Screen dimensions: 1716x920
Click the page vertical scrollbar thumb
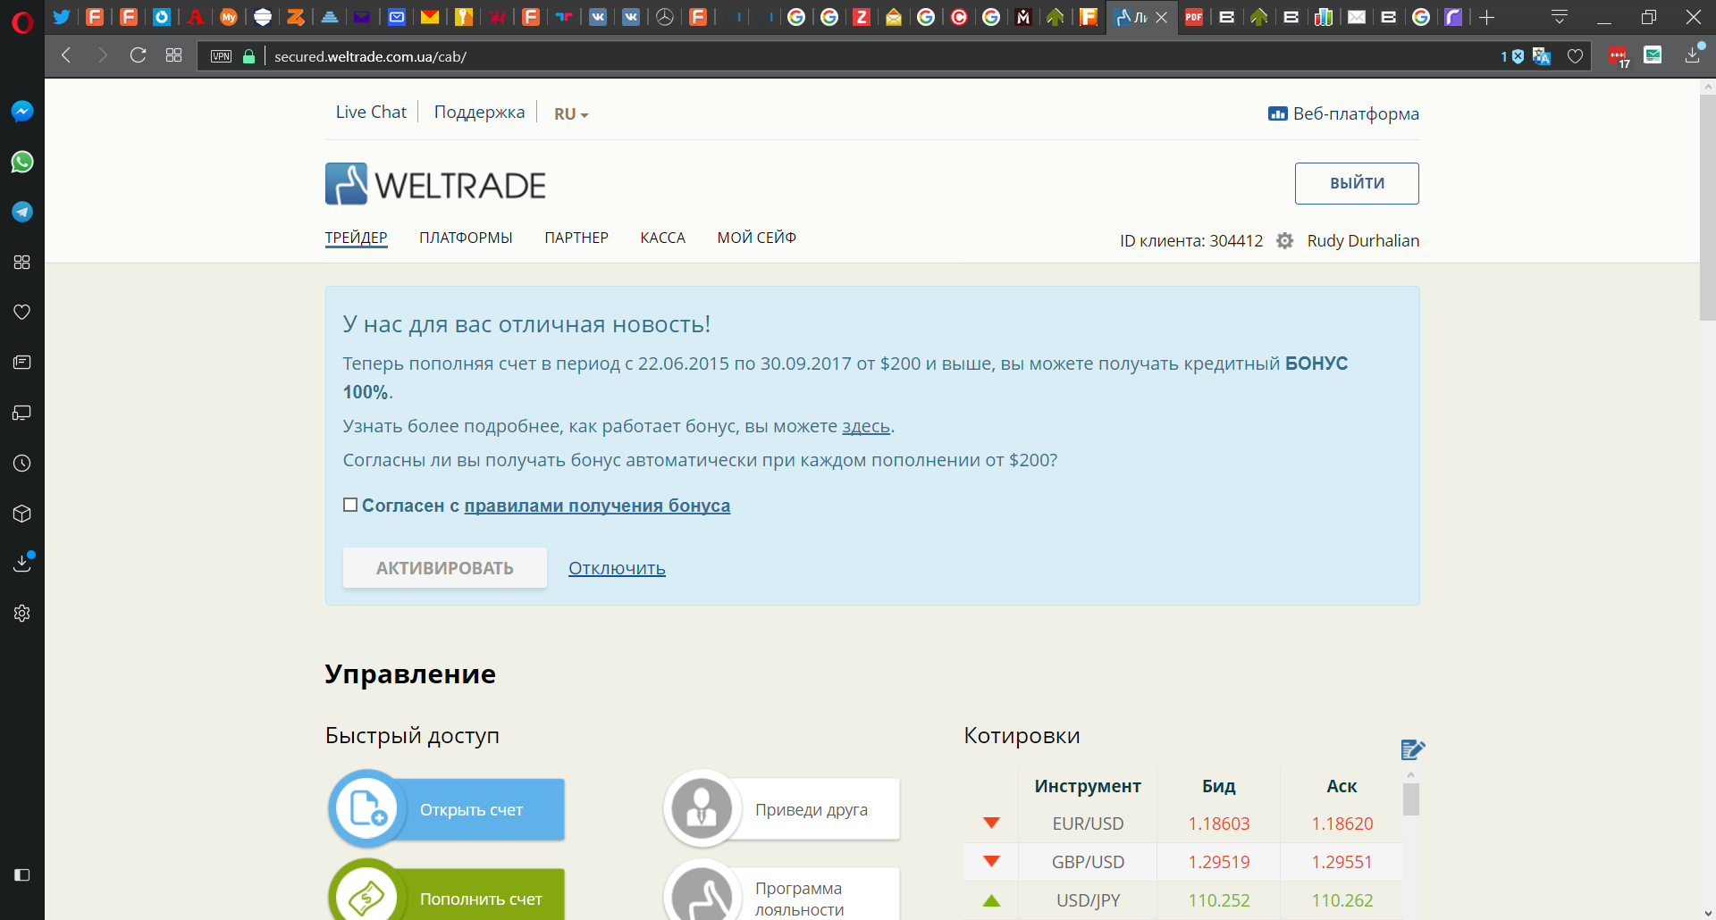pyautogui.click(x=1707, y=207)
